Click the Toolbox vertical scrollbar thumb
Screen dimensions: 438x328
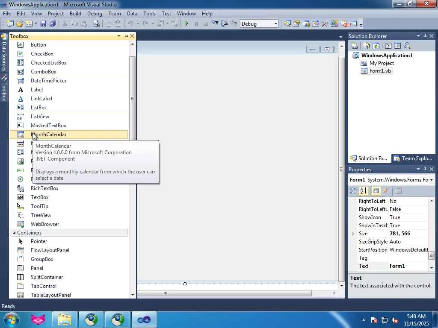[132, 99]
